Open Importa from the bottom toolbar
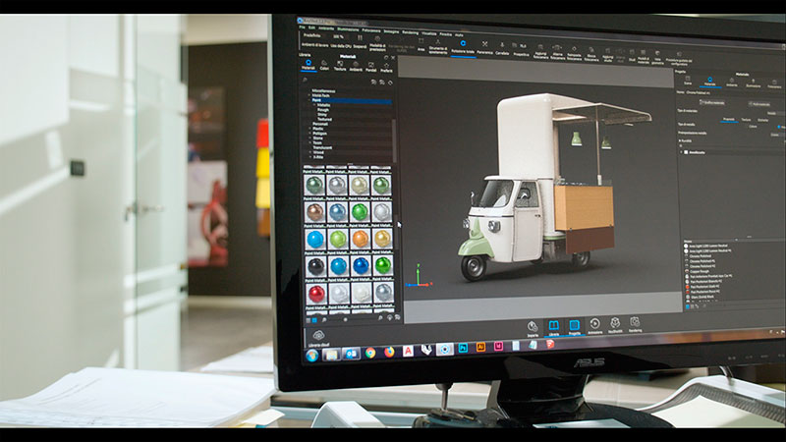The width and height of the screenshot is (786, 442). tap(533, 327)
